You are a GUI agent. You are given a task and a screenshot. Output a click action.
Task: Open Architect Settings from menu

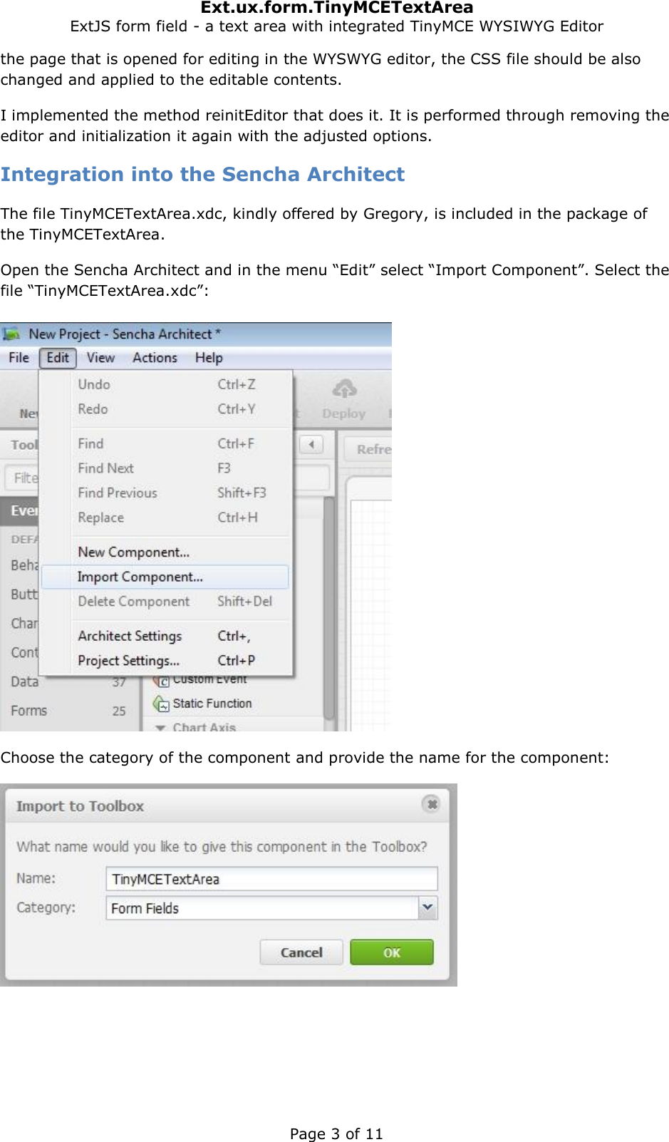click(165, 636)
